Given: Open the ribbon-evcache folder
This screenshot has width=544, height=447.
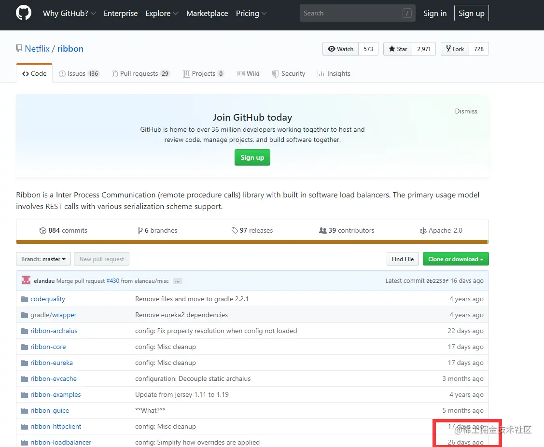Looking at the screenshot, I should tap(54, 378).
